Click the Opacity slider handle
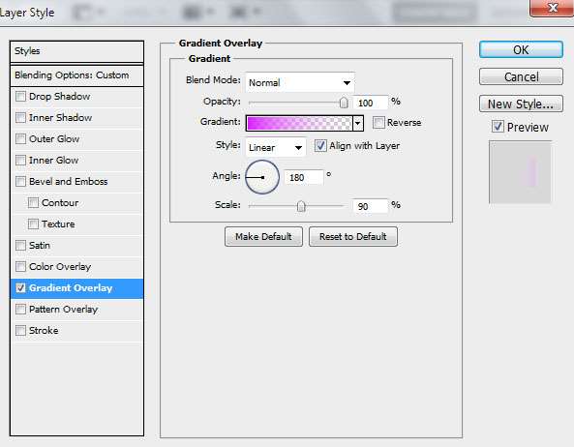 point(344,103)
